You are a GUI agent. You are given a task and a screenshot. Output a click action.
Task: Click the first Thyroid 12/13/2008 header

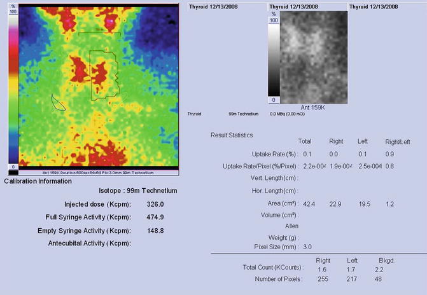click(x=216, y=6)
